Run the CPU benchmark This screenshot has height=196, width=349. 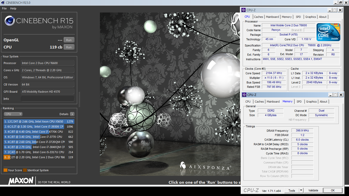[x=69, y=47]
